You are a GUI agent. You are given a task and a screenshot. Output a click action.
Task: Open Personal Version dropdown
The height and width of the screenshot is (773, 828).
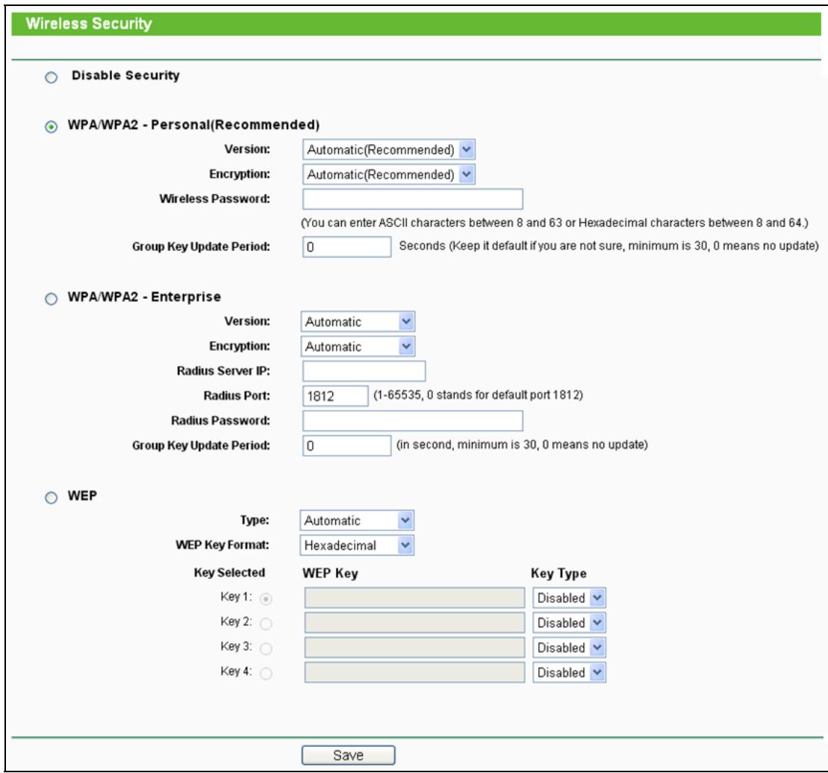click(389, 149)
